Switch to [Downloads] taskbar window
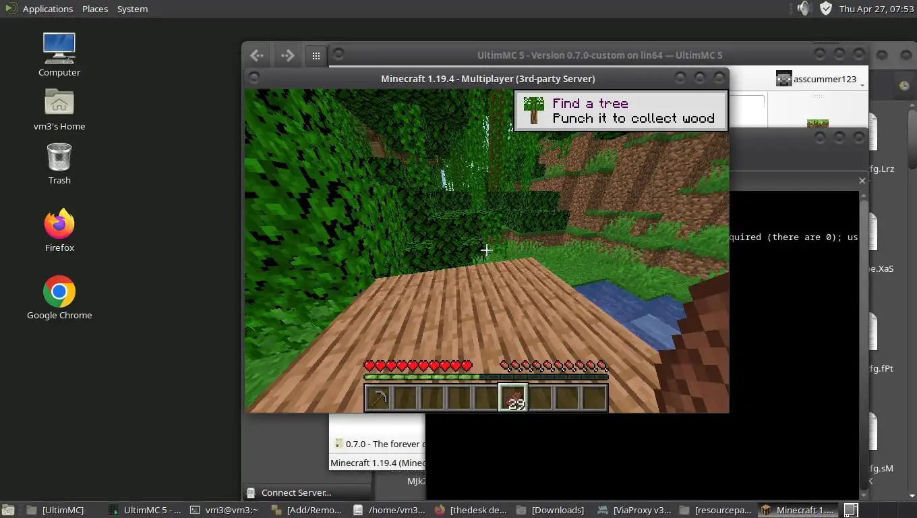Screen dimensions: 917x518 click(552, 510)
